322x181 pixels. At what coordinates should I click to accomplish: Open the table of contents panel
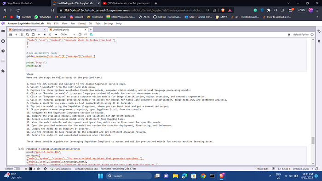click(3, 61)
